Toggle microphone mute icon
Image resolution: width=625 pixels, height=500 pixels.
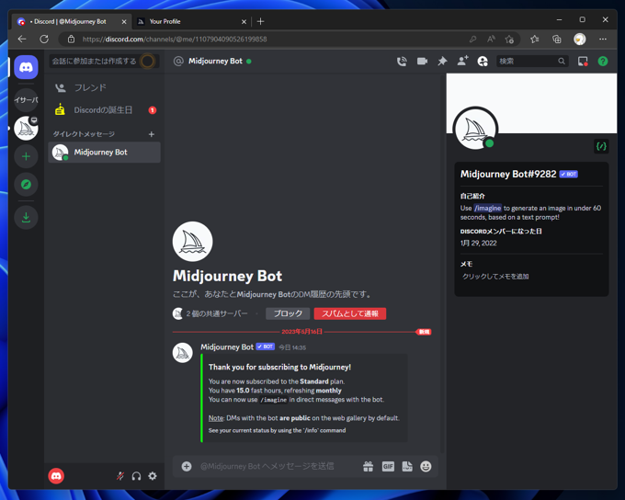click(120, 476)
